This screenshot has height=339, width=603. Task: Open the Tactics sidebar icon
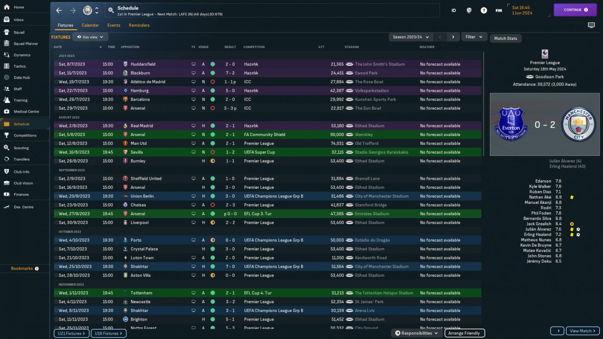pyautogui.click(x=7, y=66)
